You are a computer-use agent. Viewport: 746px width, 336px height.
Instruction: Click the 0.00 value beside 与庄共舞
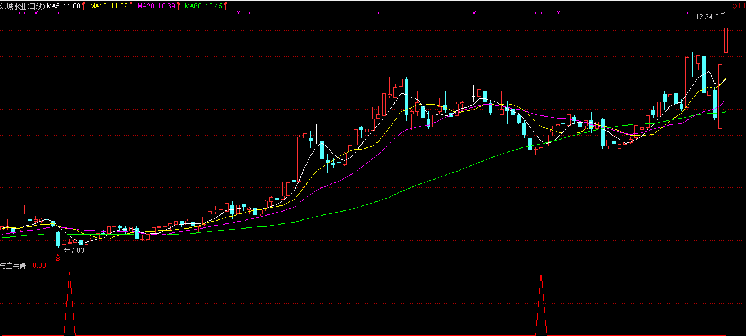(x=39, y=266)
